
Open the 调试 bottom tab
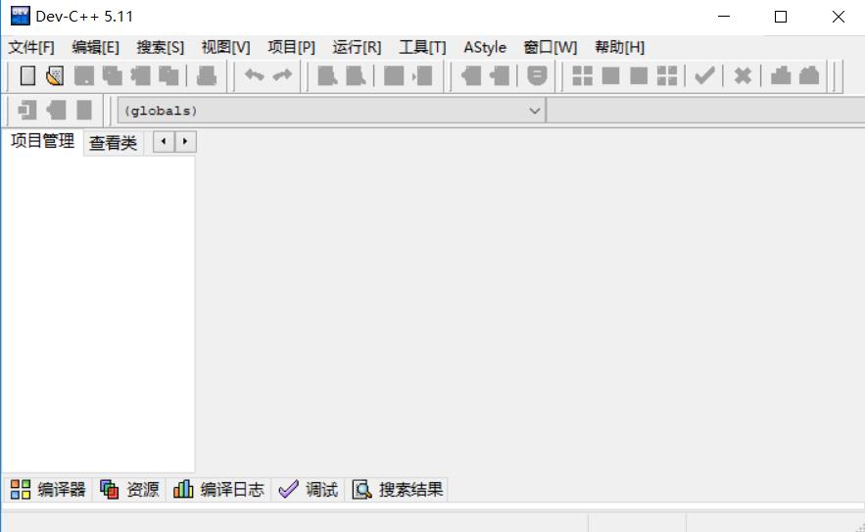tap(309, 490)
